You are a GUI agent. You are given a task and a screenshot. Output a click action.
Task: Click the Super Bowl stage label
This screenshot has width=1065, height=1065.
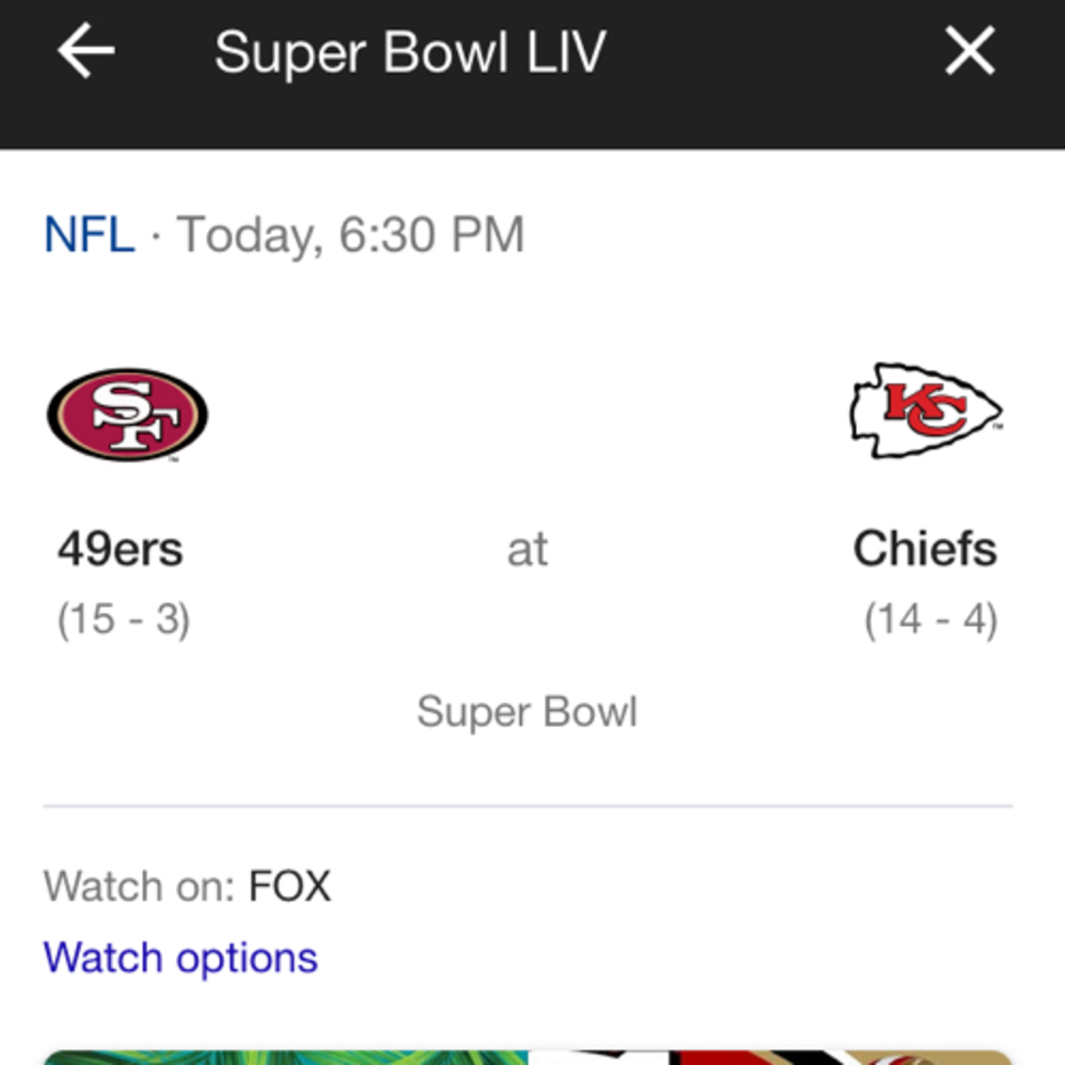pos(527,712)
